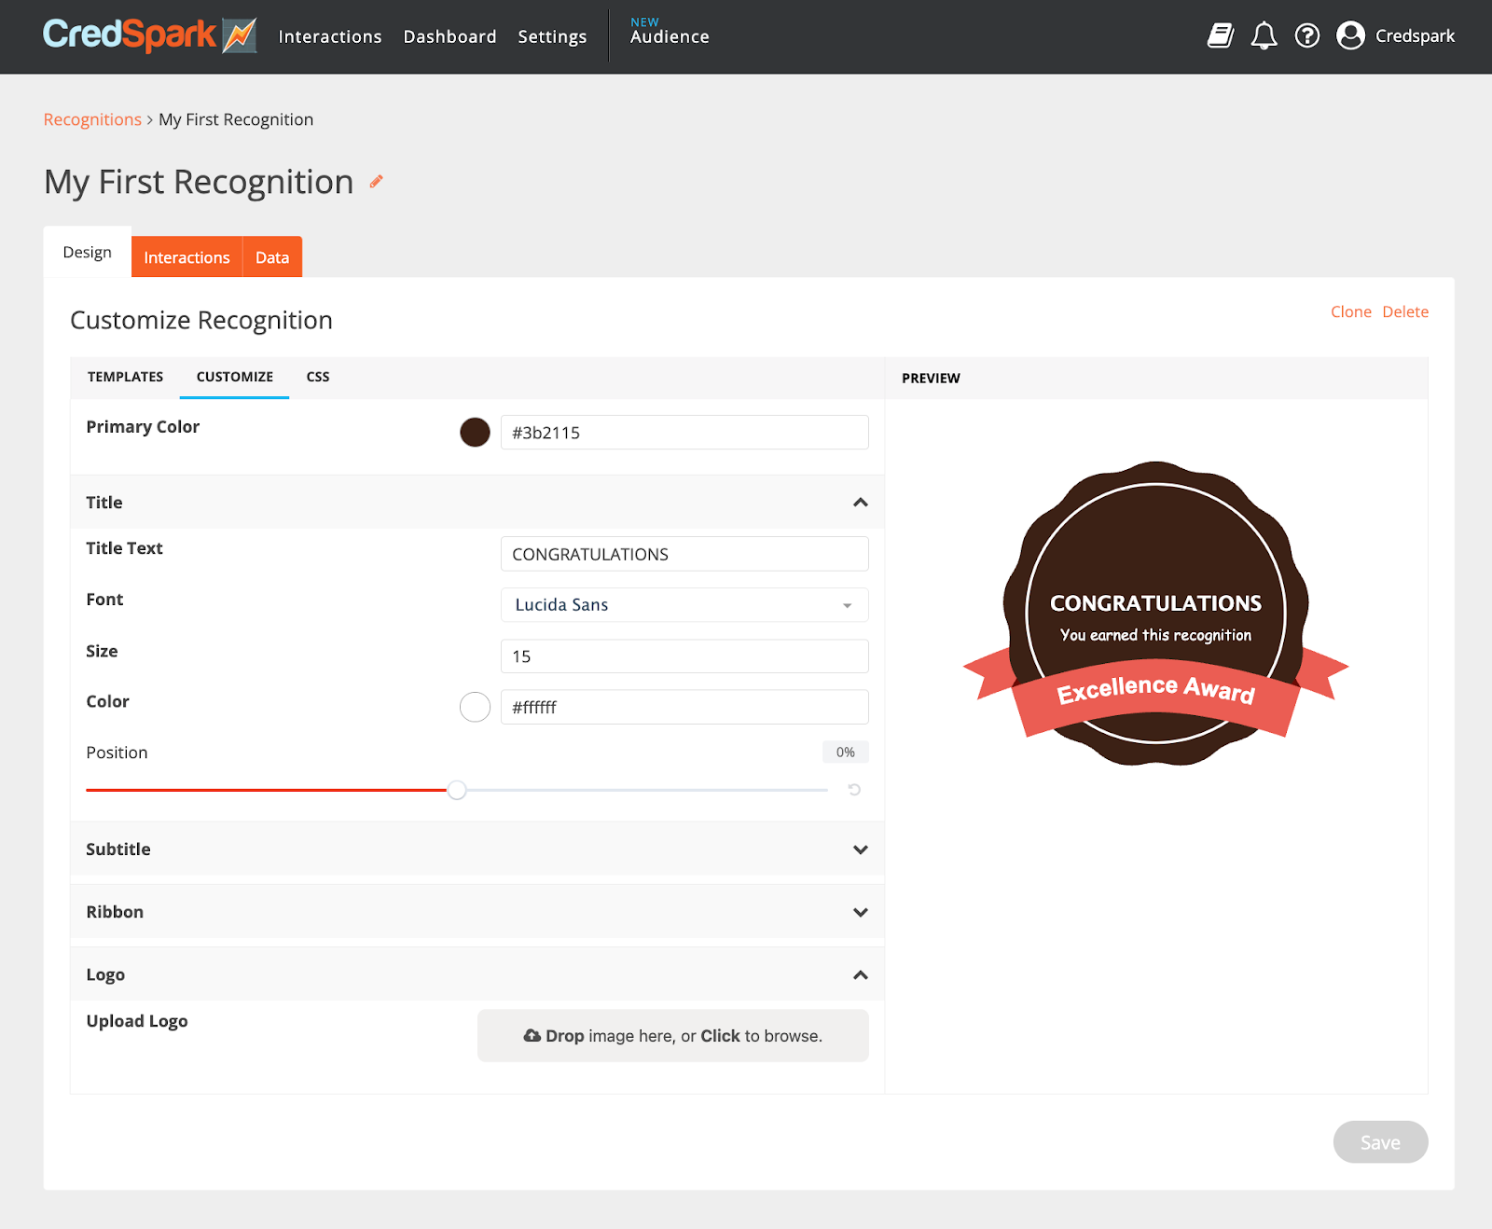Click the Title Text input field
Screen dimensions: 1492x1229
tap(684, 554)
